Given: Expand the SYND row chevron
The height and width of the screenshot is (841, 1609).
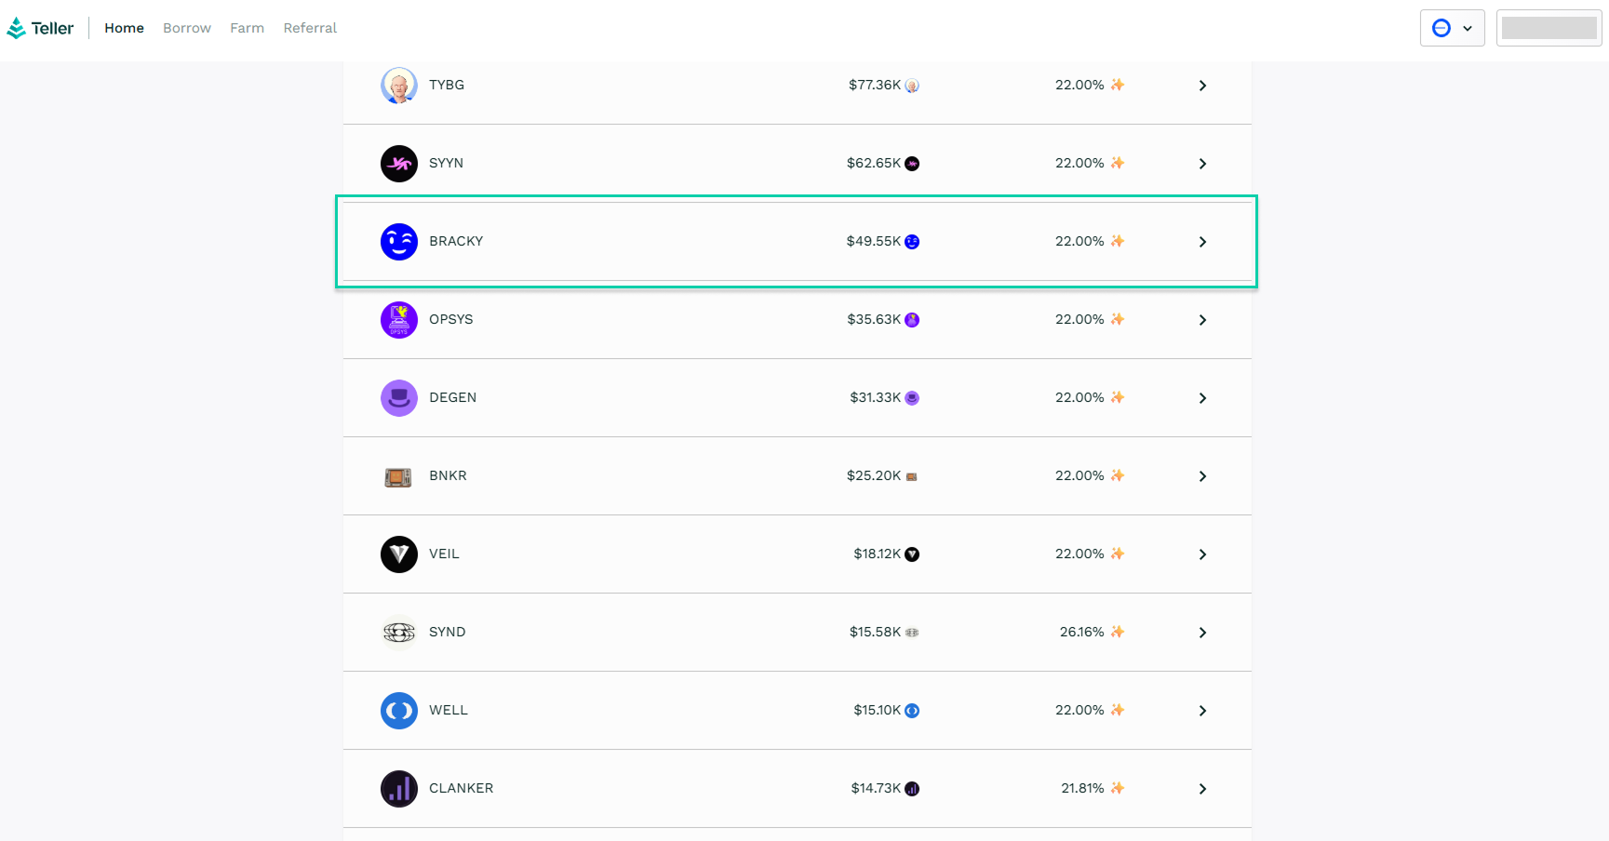Looking at the screenshot, I should click(x=1202, y=633).
